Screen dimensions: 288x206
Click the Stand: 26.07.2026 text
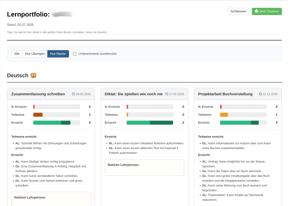[x=20, y=25]
